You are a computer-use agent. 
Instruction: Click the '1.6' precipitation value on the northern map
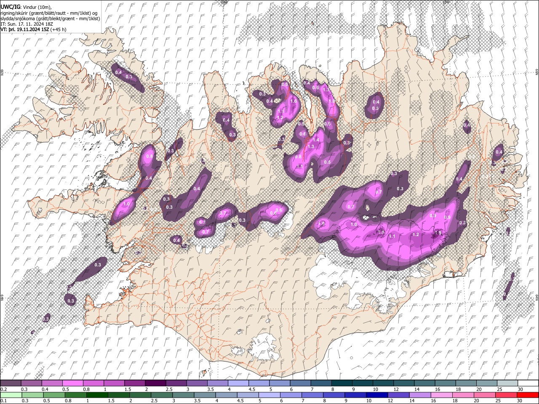pos(294,101)
